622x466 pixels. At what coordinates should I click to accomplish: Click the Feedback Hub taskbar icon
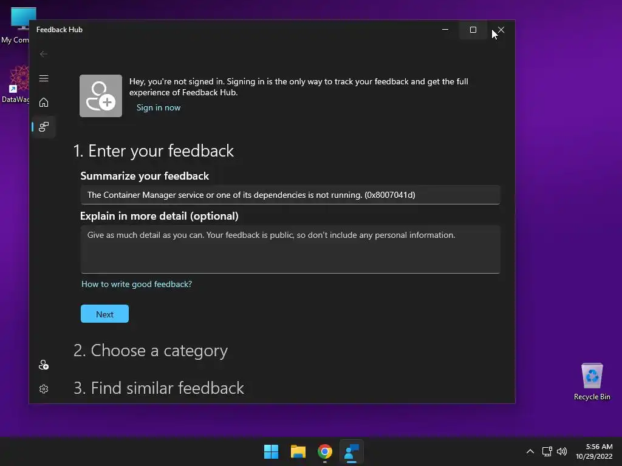pyautogui.click(x=352, y=451)
